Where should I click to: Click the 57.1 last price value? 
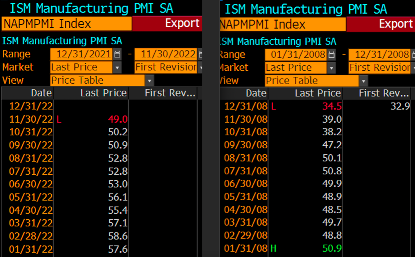click(118, 223)
